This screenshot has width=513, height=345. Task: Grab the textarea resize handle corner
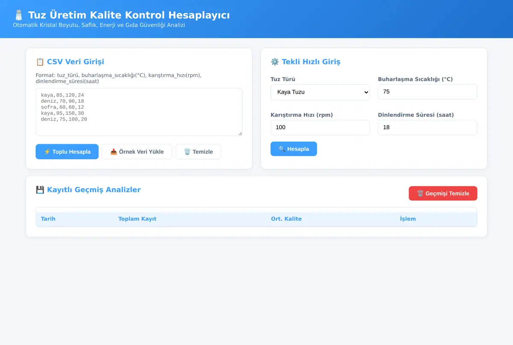[240, 134]
